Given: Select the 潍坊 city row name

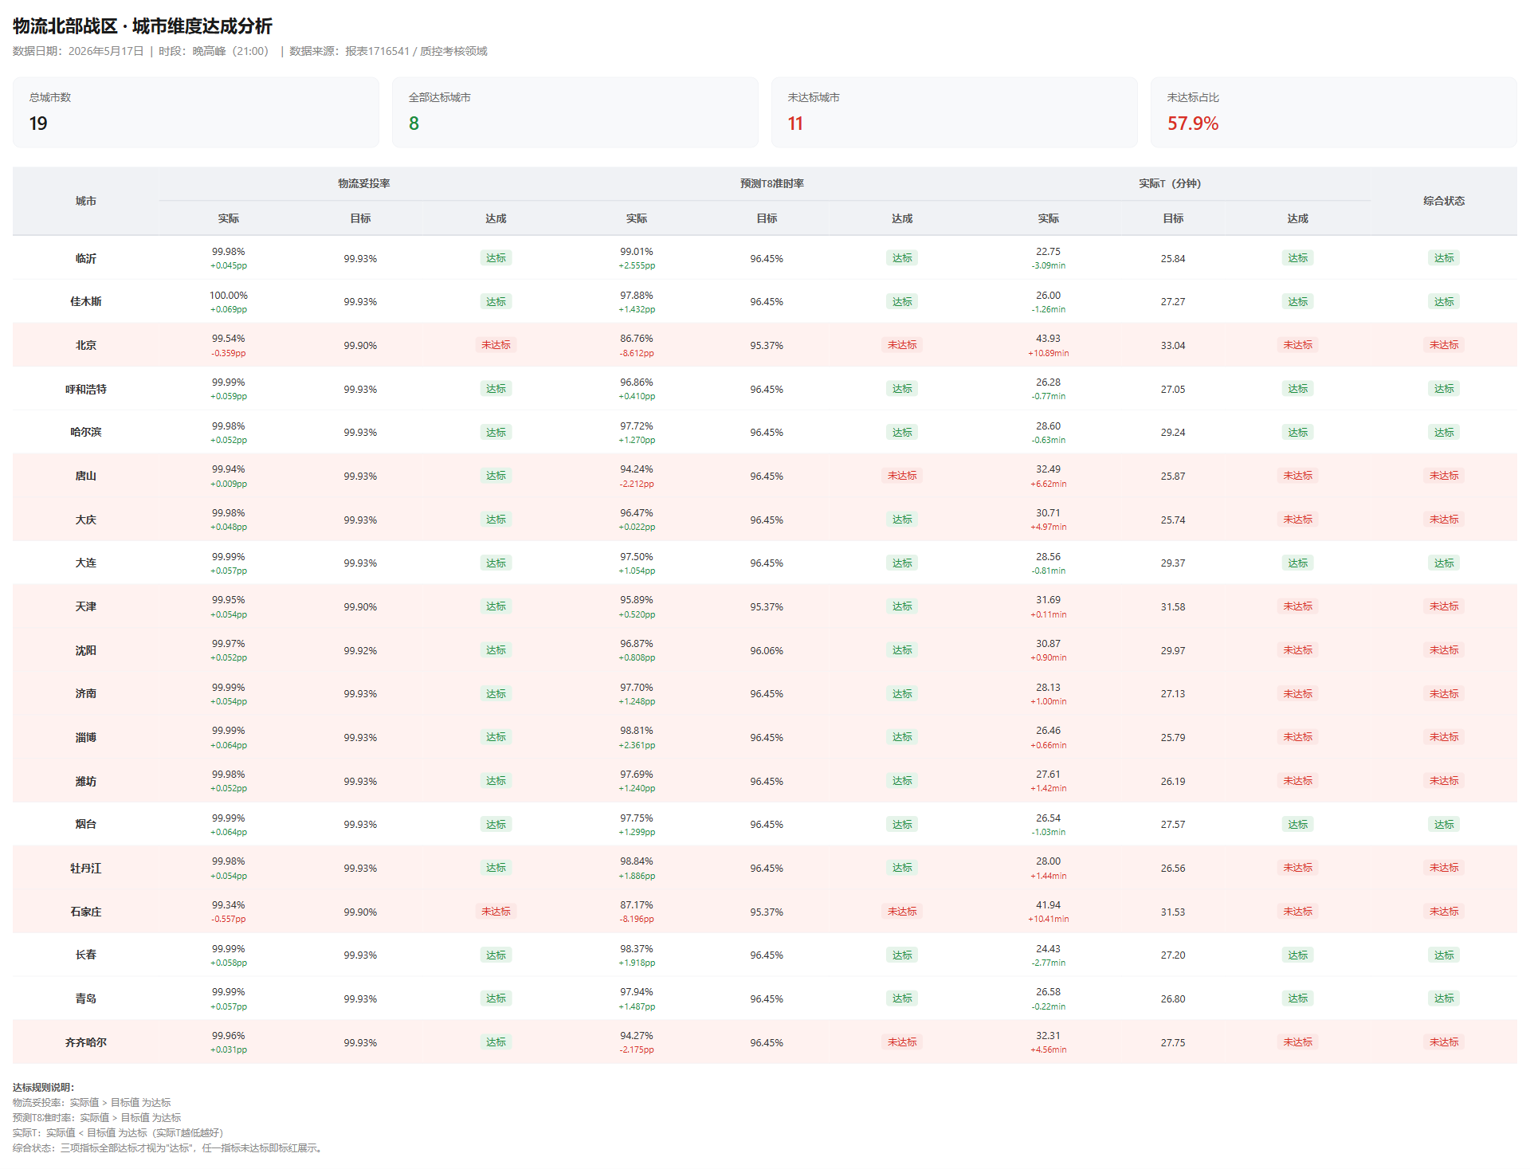Looking at the screenshot, I should 86,781.
